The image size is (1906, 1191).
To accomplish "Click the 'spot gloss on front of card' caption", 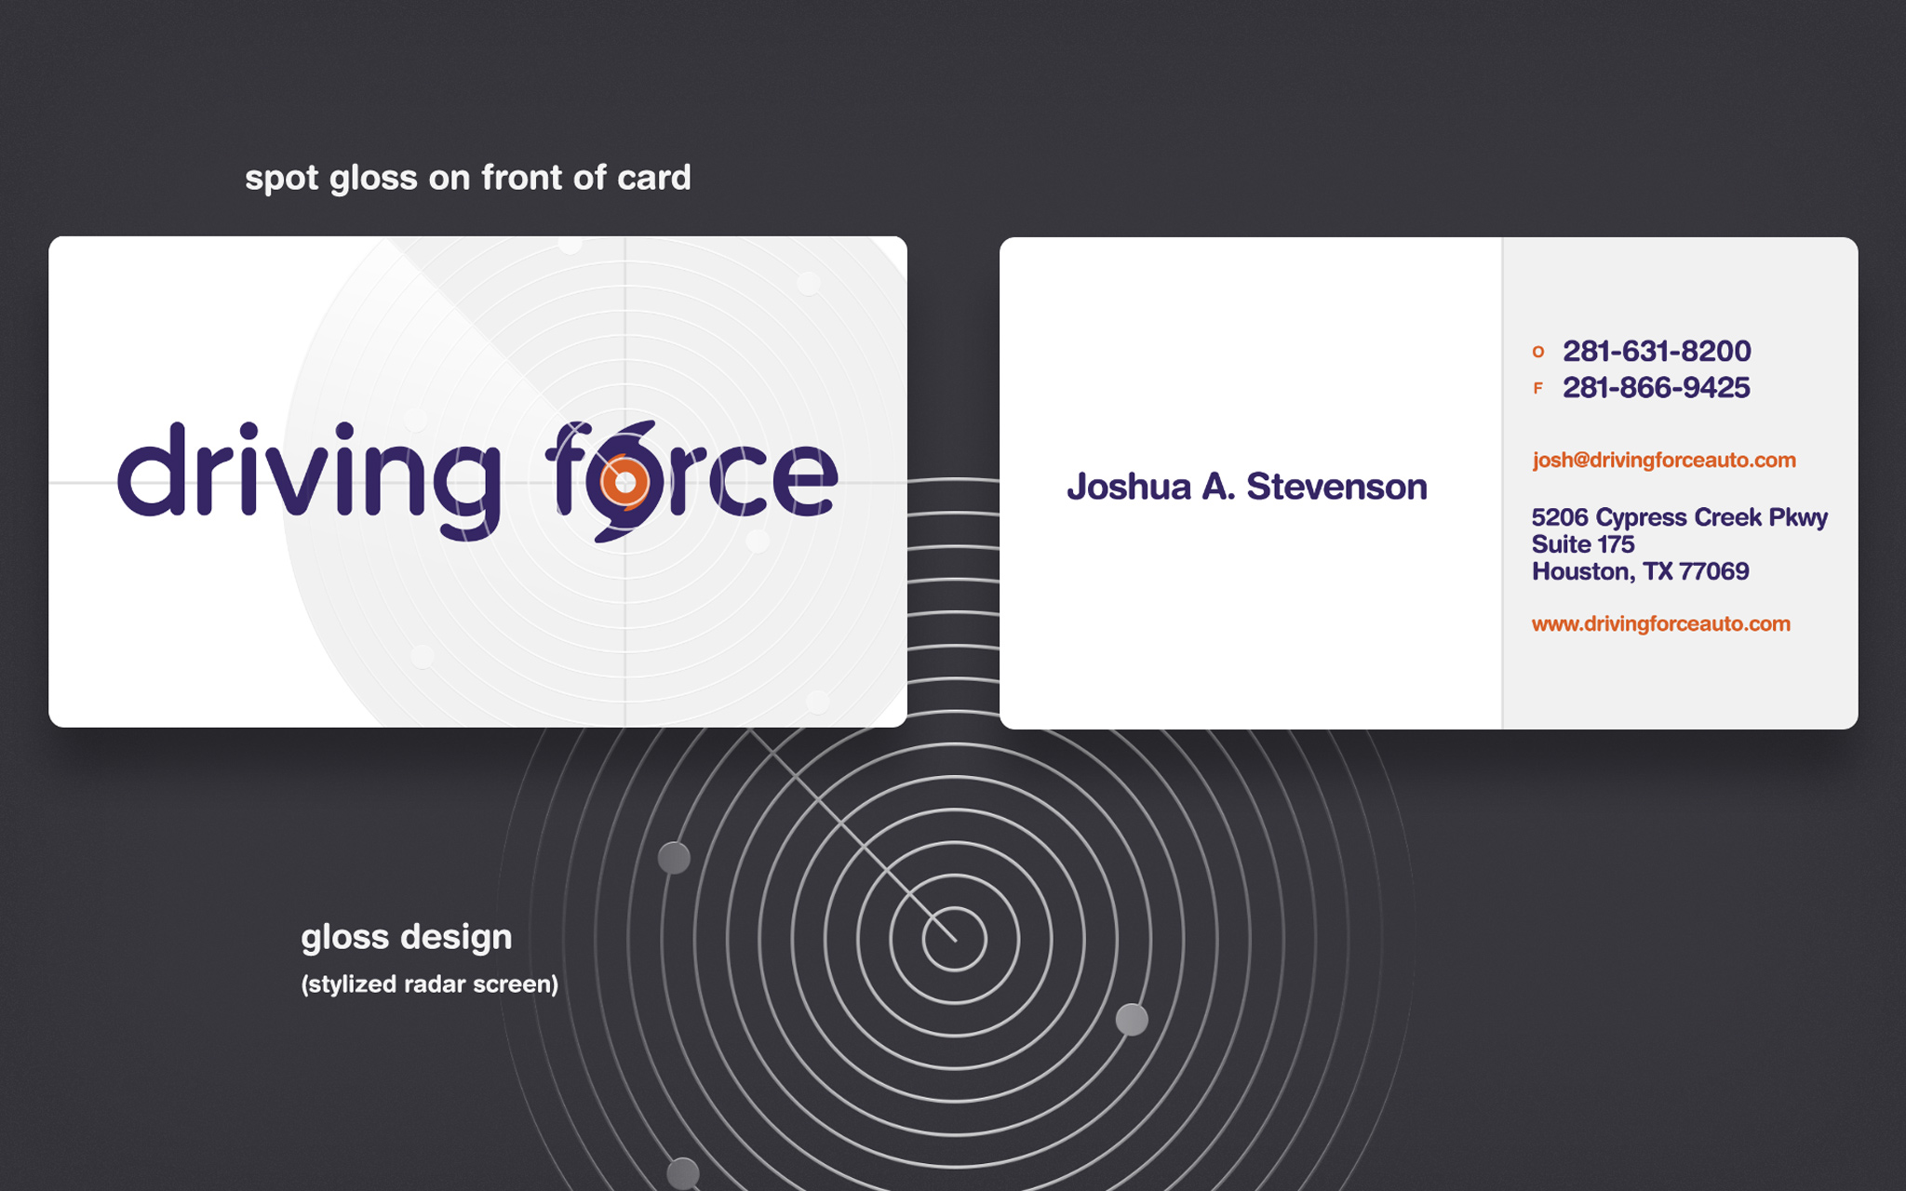I will pos(468,178).
